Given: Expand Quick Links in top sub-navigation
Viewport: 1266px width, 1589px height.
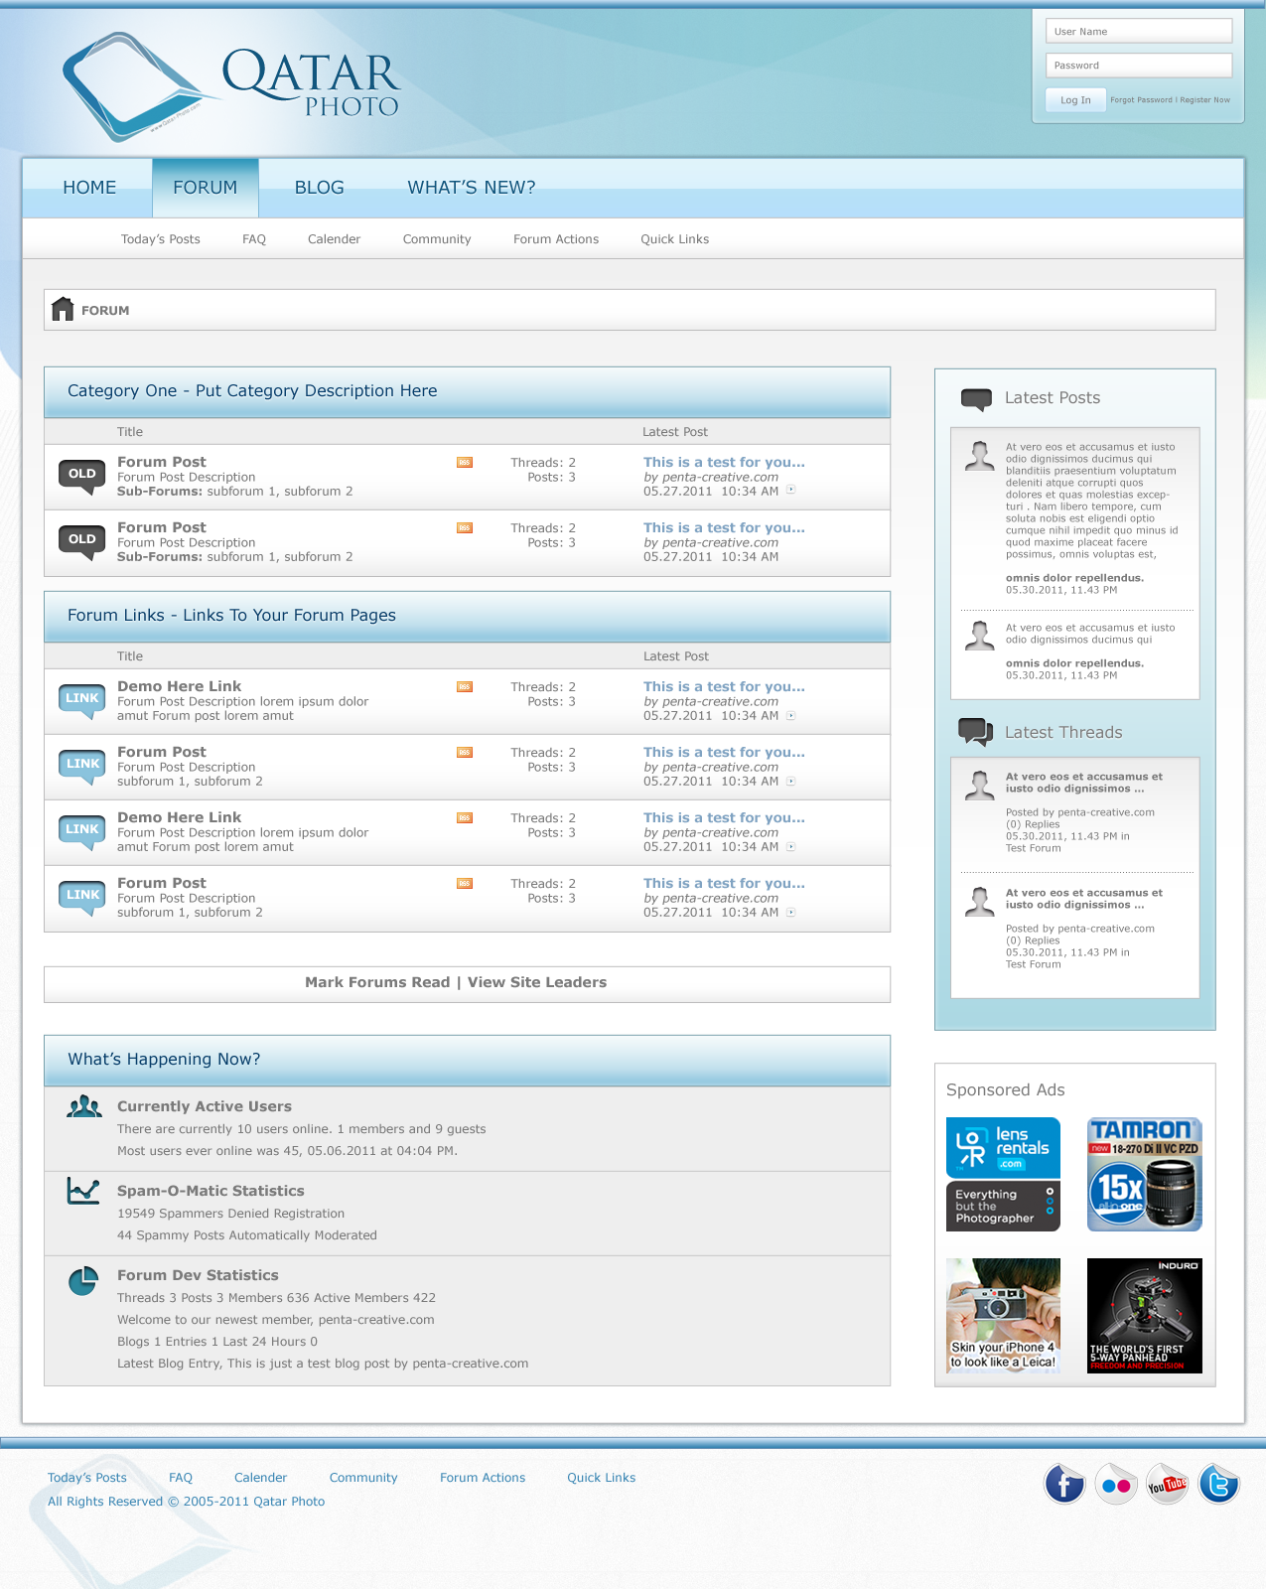Looking at the screenshot, I should pos(674,239).
